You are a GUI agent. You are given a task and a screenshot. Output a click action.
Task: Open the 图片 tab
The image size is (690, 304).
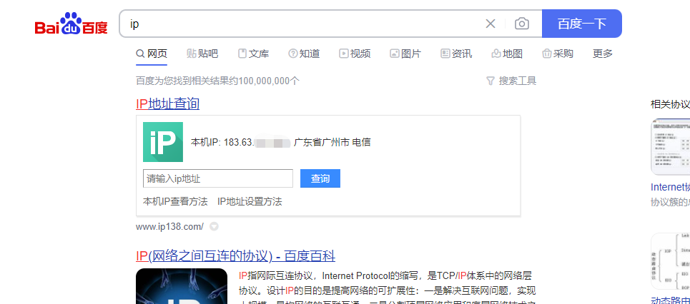405,54
